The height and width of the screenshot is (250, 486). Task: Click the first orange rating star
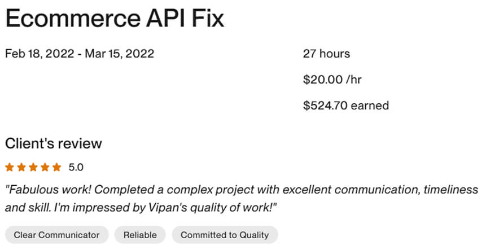coord(10,167)
